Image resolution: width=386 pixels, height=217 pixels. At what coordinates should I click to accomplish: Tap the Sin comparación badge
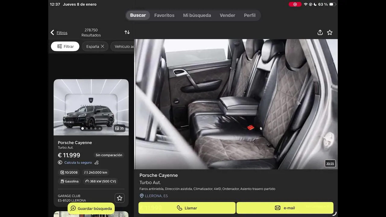pyautogui.click(x=109, y=155)
